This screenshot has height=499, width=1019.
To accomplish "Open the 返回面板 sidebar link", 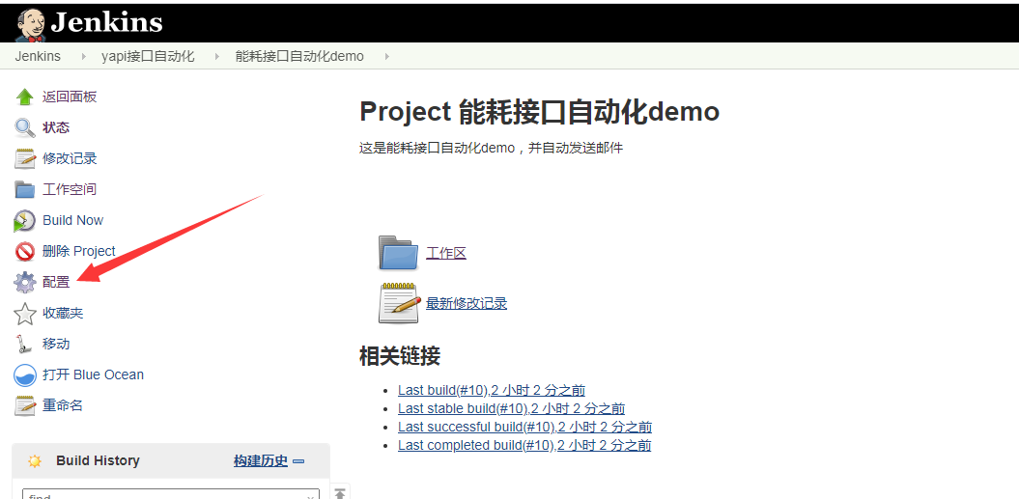I will (x=70, y=97).
